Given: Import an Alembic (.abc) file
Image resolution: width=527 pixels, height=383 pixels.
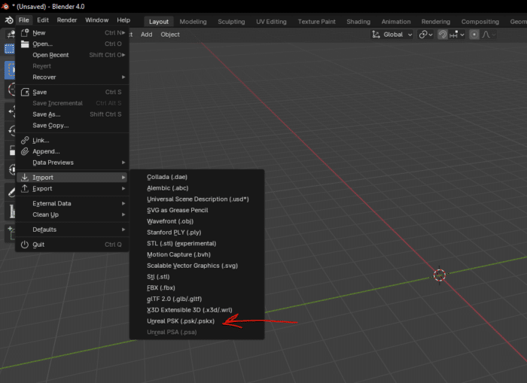Looking at the screenshot, I should click(197, 188).
